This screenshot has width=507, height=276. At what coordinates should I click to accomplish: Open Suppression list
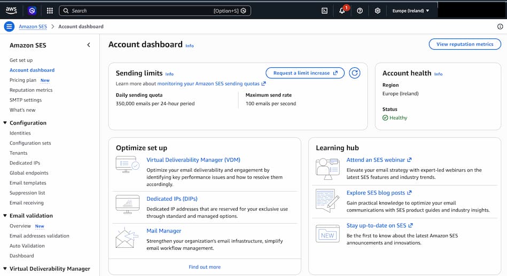pyautogui.click(x=27, y=193)
